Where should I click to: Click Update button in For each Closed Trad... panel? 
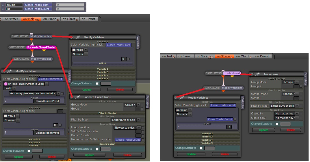click(89, 155)
